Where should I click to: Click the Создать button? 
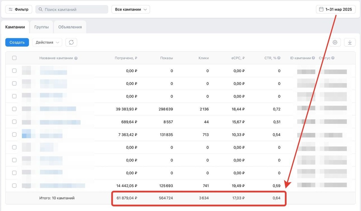pos(17,43)
